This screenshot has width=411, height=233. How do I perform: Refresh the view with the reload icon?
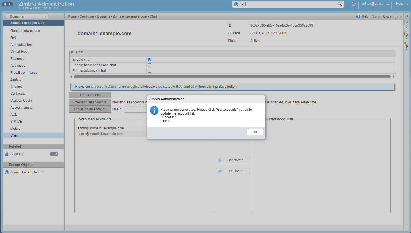pyautogui.click(x=353, y=4)
